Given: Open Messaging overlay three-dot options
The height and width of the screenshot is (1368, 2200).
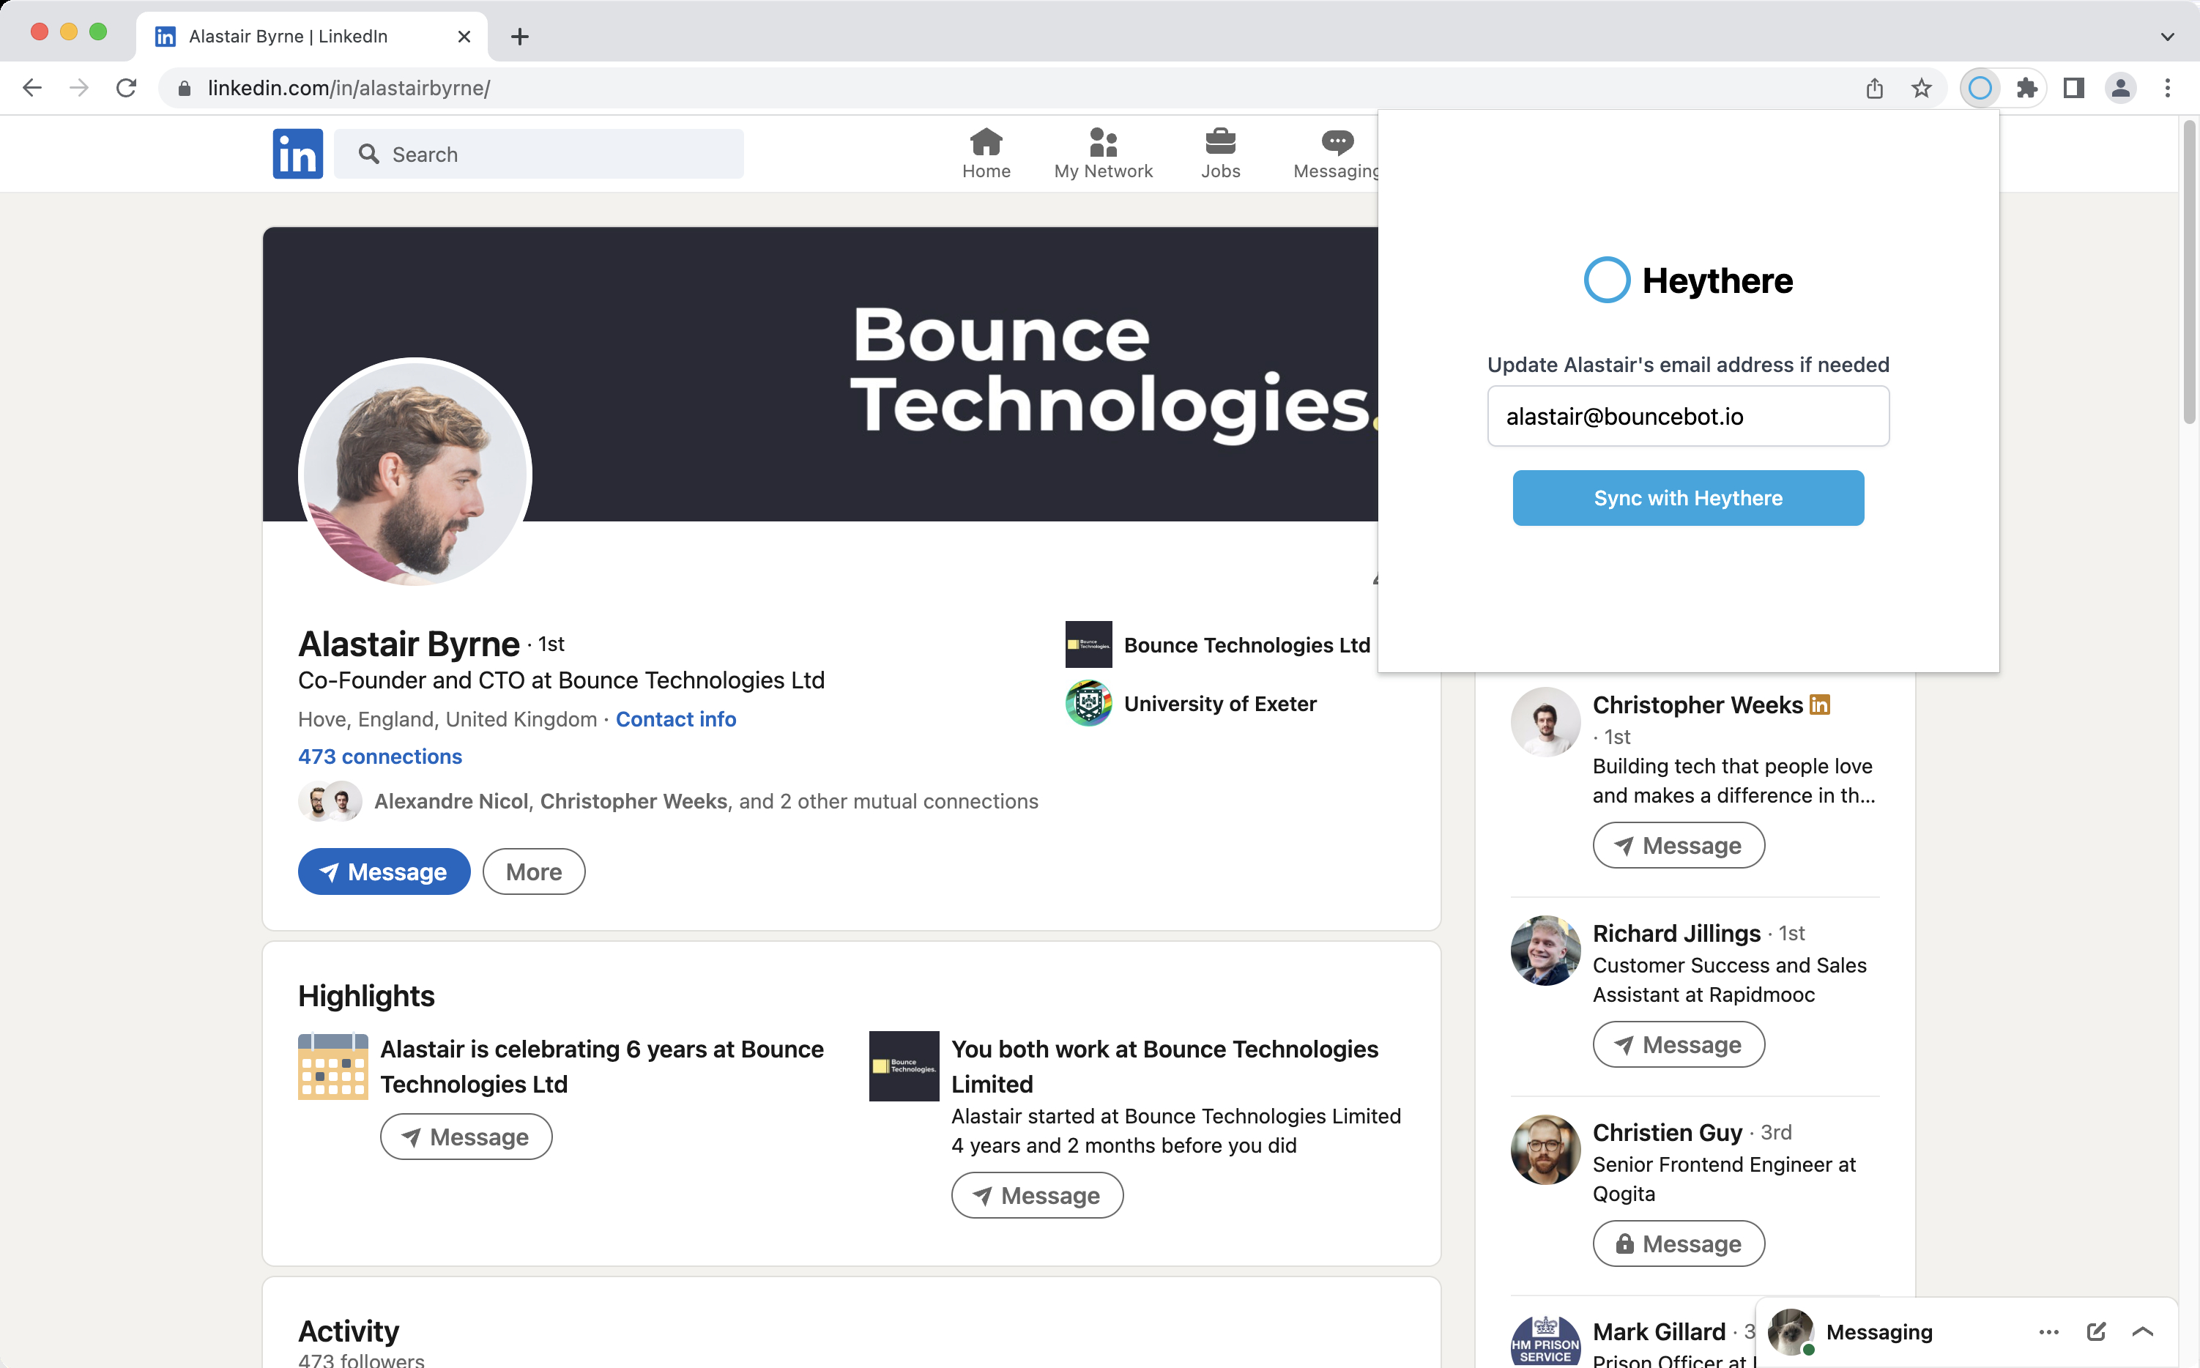Looking at the screenshot, I should 2049,1332.
